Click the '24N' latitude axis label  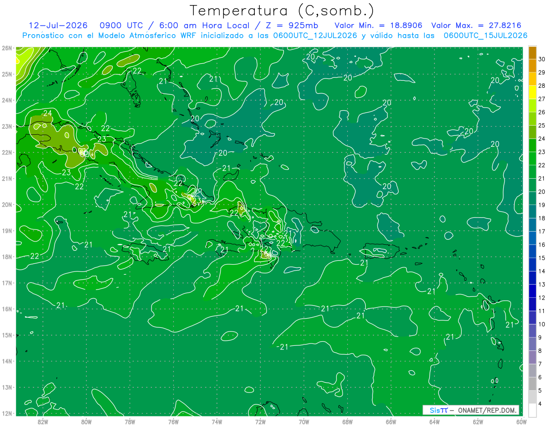tap(6, 100)
